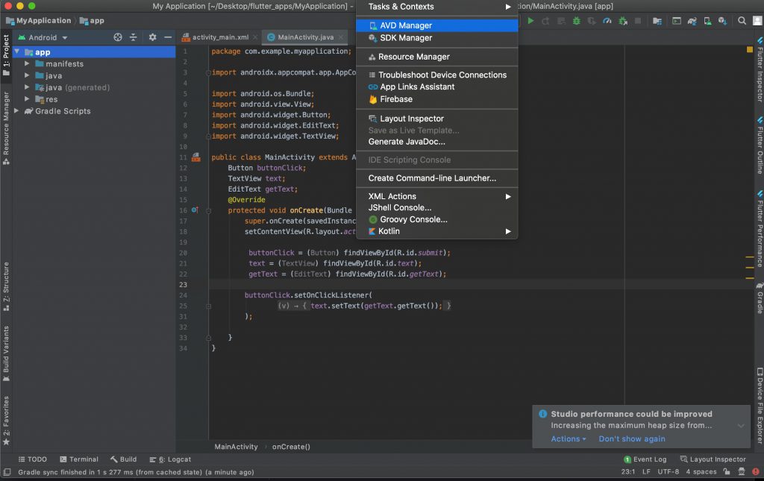Click the UTF-8 encoding status item
Screen dimensions: 764x481
point(668,472)
